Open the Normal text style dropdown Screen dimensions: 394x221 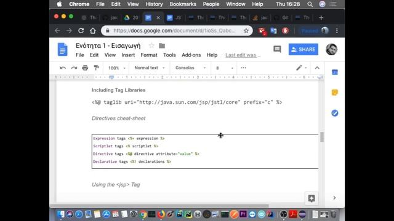(x=150, y=68)
